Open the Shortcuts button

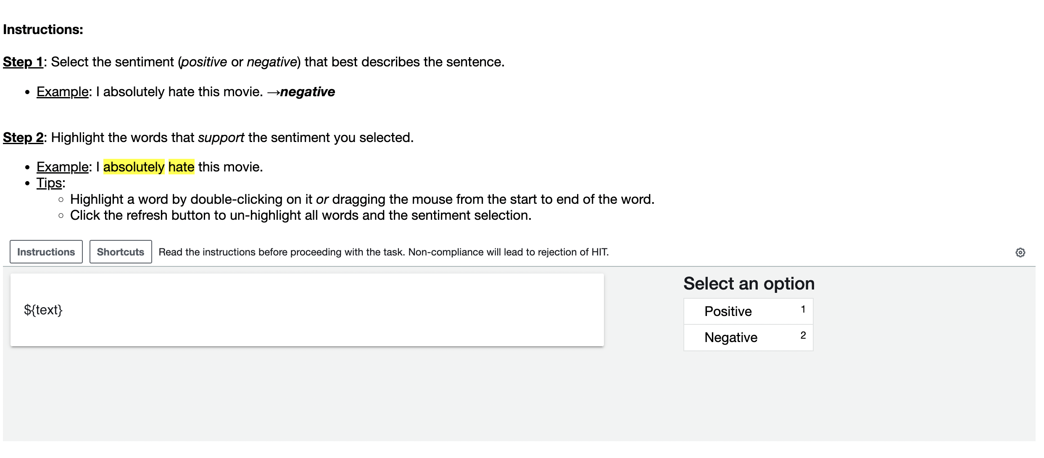121,252
